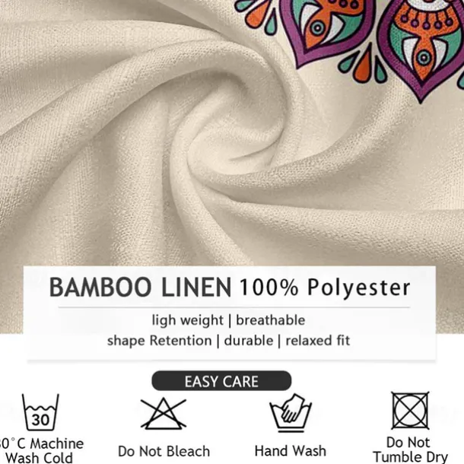The image size is (464, 464).
Task: Click the crossed-out triangle bleach icon
Action: point(164,414)
